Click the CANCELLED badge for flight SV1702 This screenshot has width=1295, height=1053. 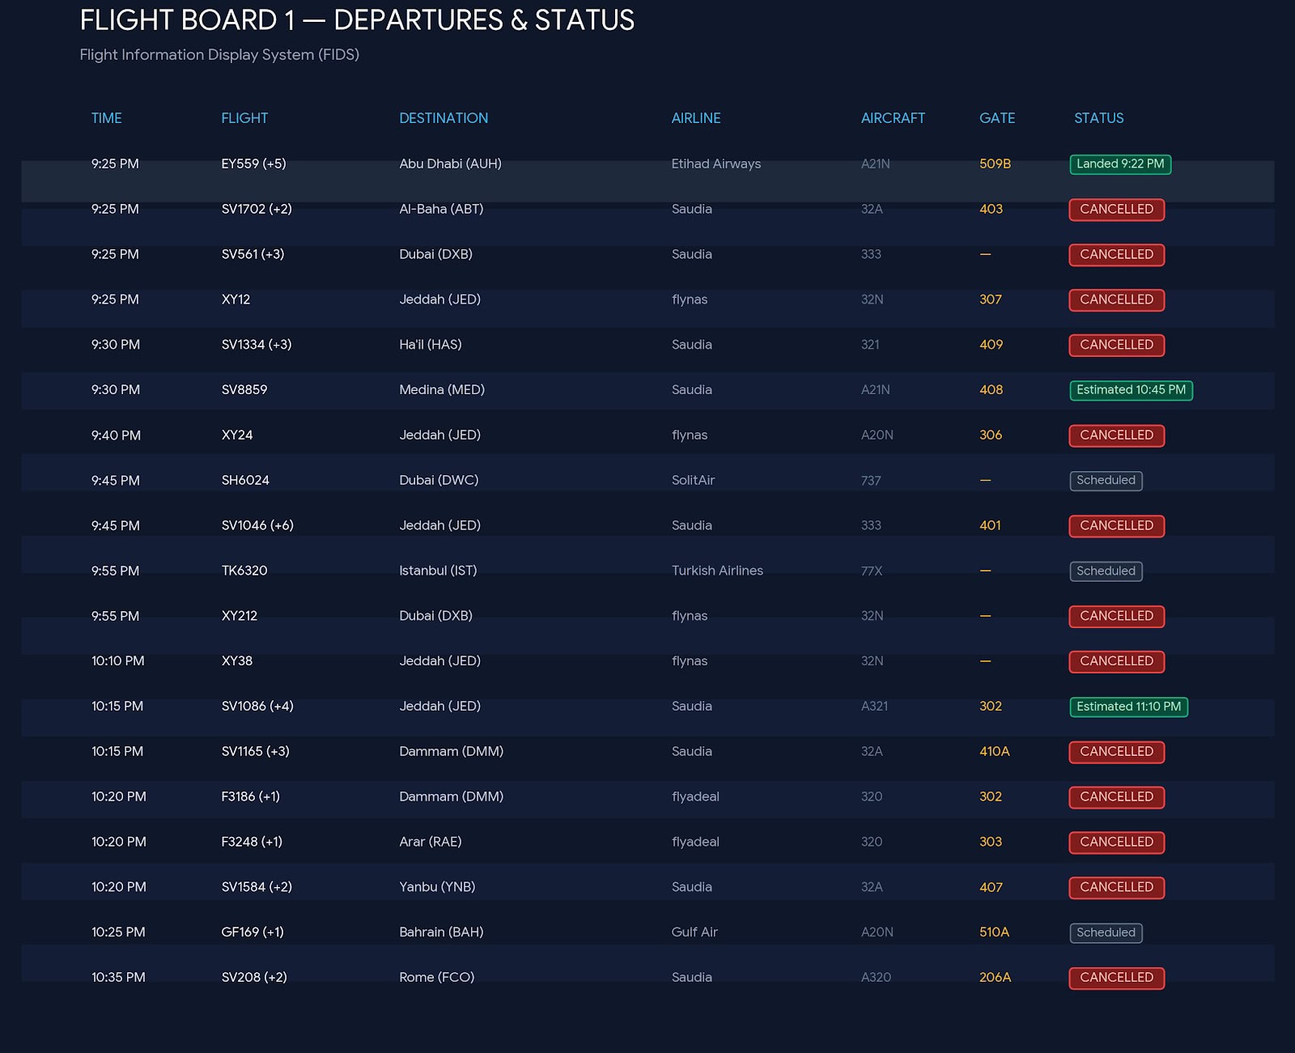tap(1117, 210)
